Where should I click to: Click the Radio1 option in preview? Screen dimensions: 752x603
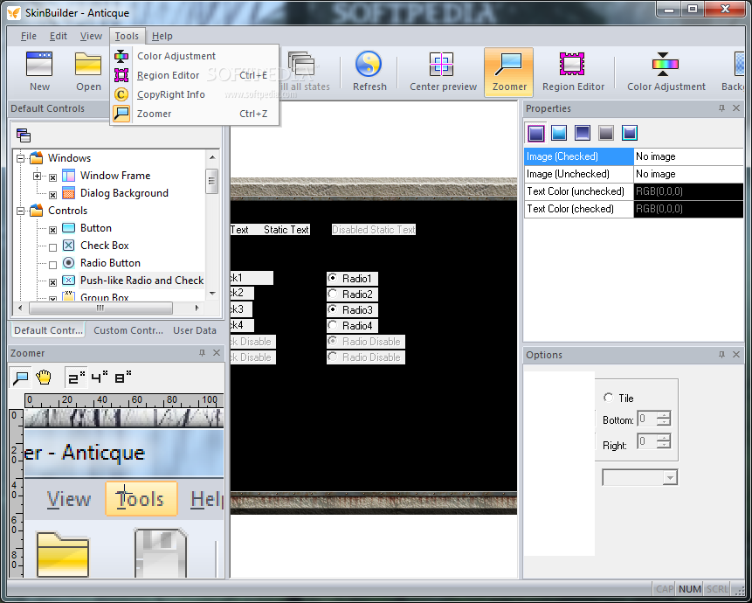pyautogui.click(x=352, y=278)
